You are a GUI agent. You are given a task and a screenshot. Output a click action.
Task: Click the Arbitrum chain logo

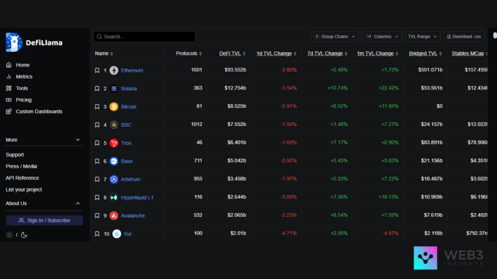pos(114,179)
